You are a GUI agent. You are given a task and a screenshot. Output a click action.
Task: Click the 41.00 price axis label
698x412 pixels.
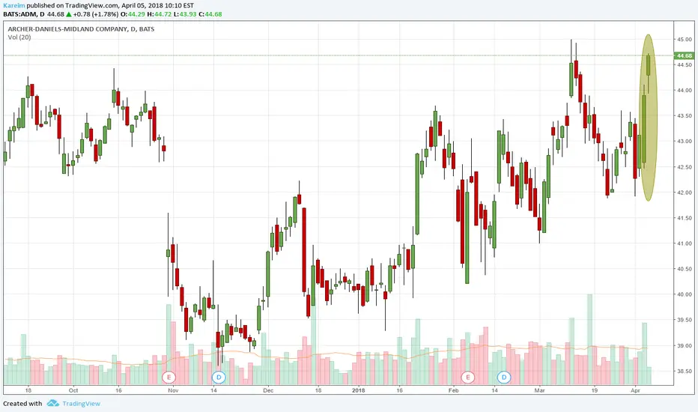pos(685,243)
